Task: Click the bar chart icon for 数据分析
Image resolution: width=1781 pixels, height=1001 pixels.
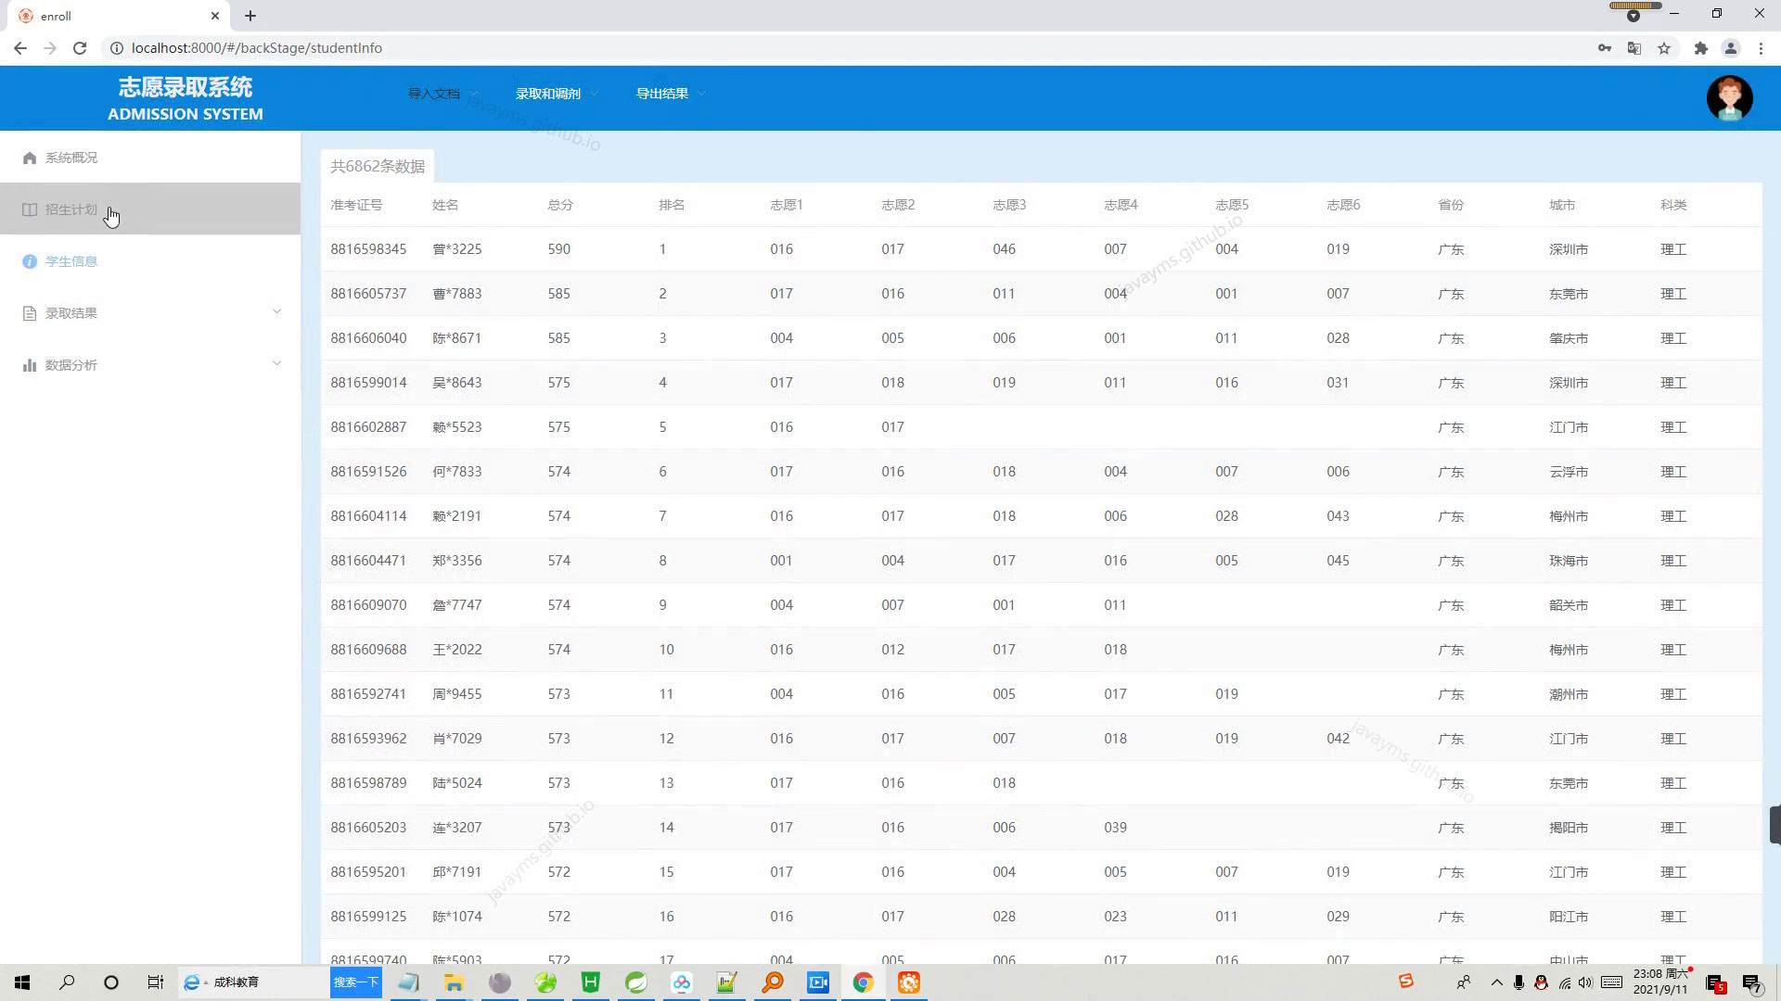Action: (30, 365)
